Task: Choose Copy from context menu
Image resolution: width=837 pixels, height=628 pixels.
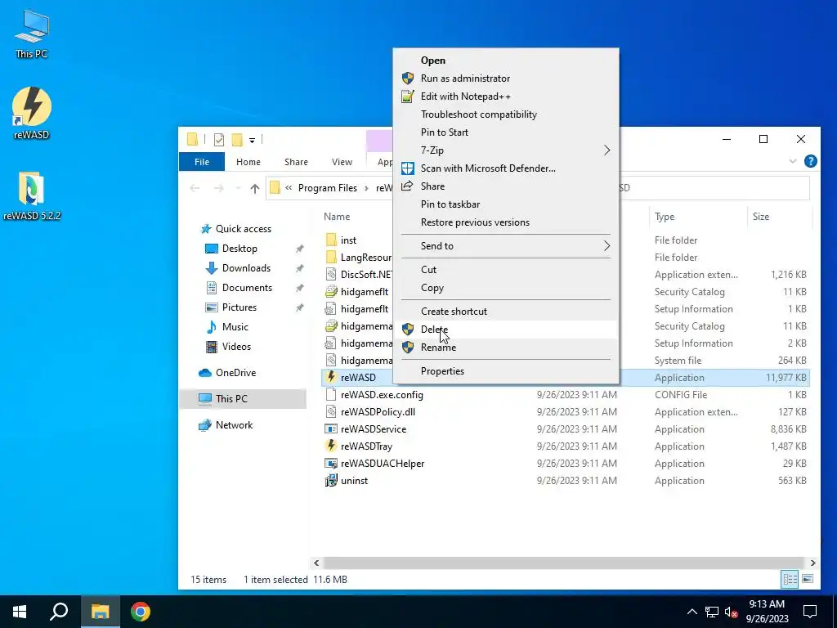Action: [432, 288]
